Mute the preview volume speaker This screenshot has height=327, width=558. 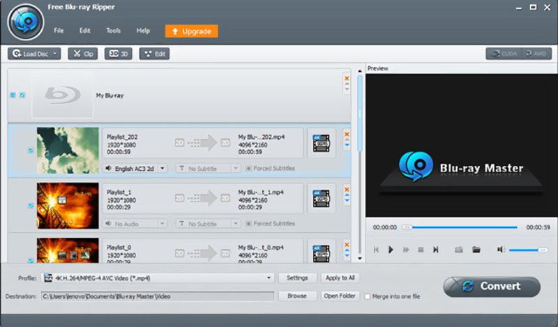501,249
